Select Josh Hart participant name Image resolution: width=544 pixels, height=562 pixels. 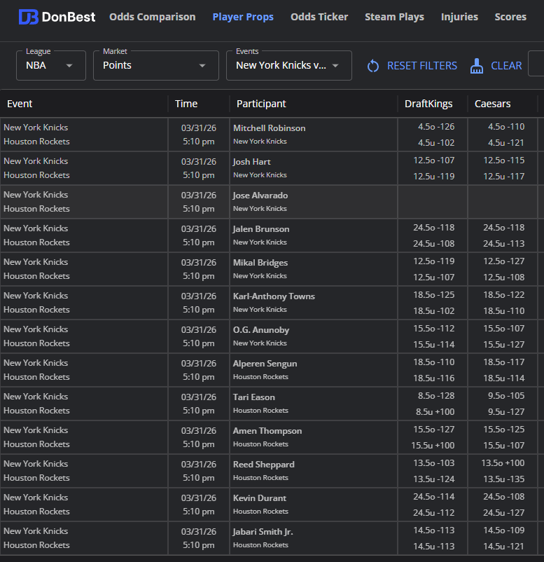(x=252, y=162)
